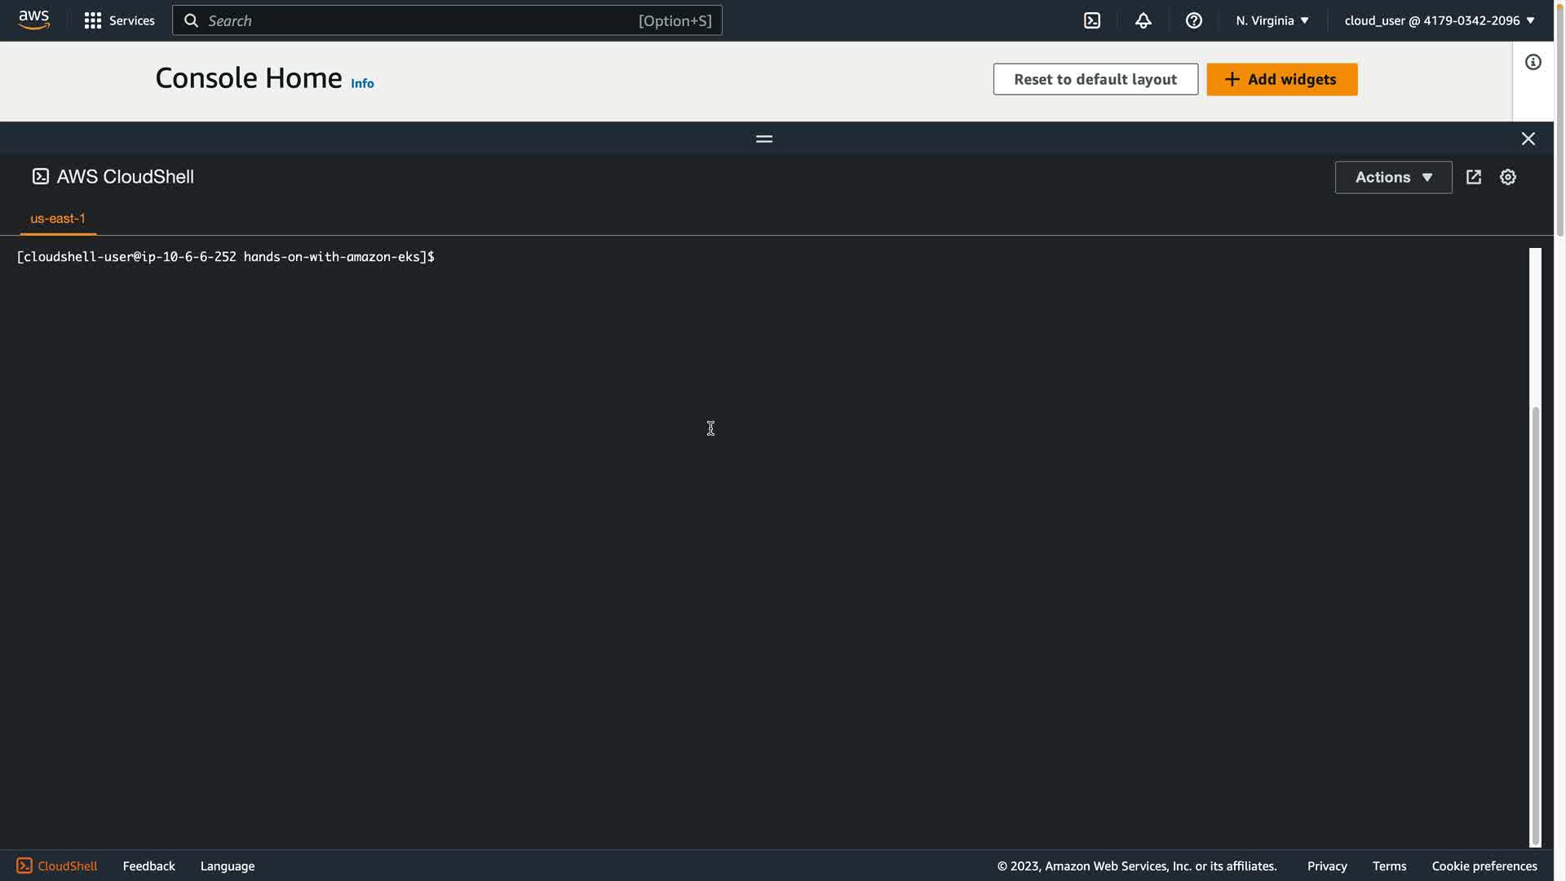Open CloudShell settings gear
This screenshot has width=1566, height=881.
[1507, 177]
